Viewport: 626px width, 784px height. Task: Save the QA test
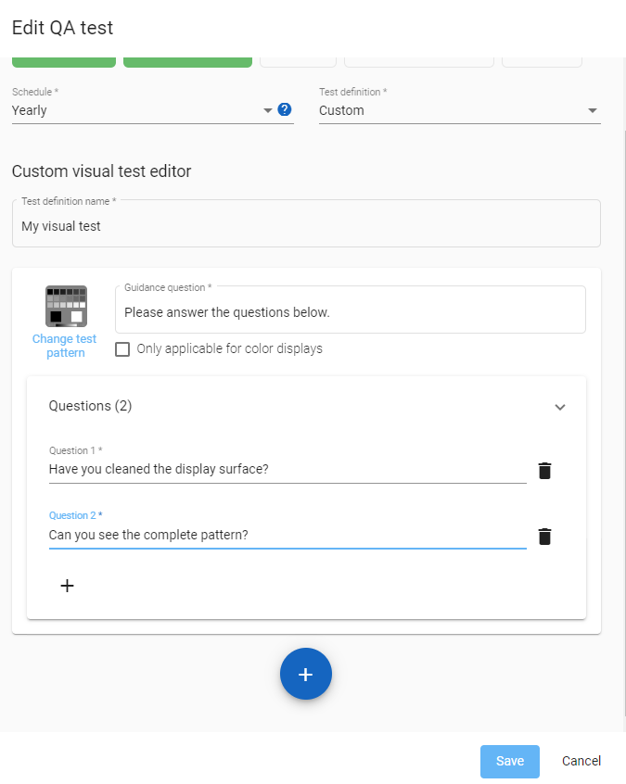pos(510,761)
